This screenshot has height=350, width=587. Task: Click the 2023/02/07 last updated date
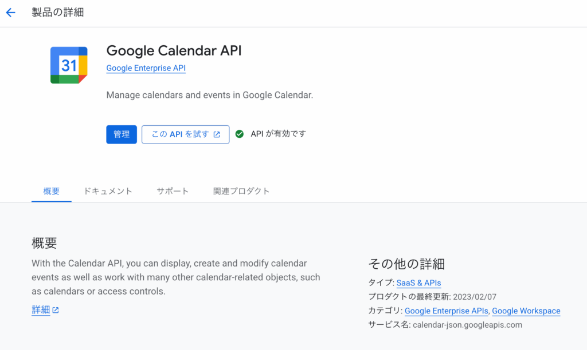[x=475, y=297]
